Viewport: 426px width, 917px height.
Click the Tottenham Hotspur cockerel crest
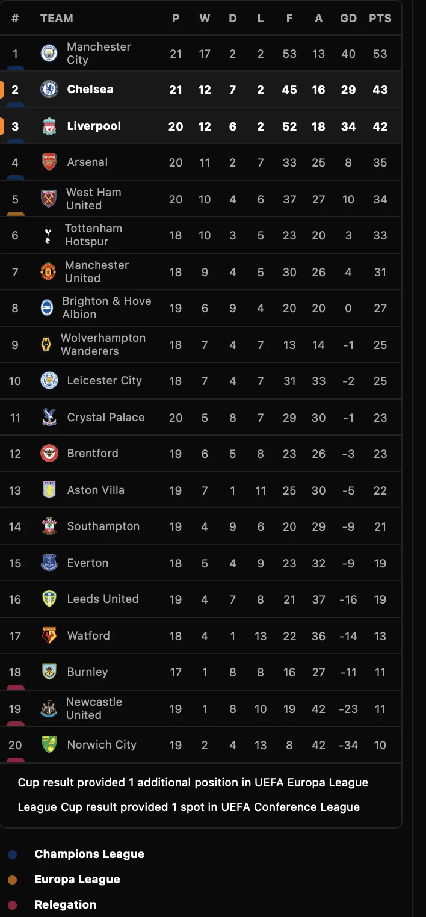48,235
